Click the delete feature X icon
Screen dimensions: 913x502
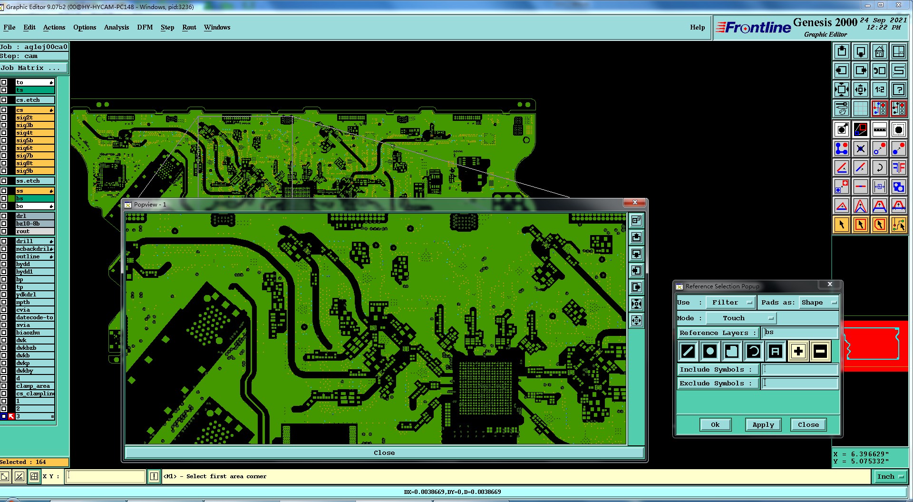click(x=861, y=148)
